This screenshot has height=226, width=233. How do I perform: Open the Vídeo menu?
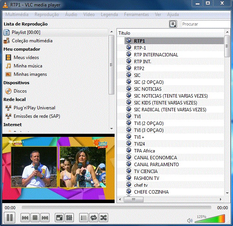(89, 14)
